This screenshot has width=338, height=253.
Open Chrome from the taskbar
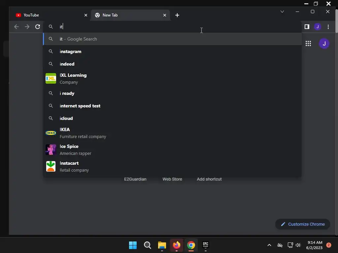pyautogui.click(x=191, y=245)
